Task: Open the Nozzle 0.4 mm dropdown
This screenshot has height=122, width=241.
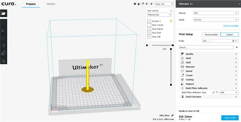Action: click(216, 20)
